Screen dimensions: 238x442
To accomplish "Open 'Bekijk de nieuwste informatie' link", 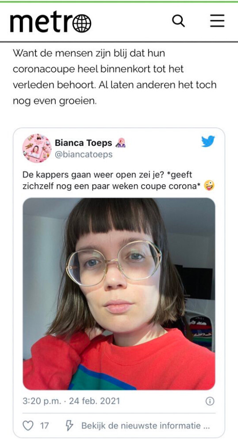I will (146, 426).
